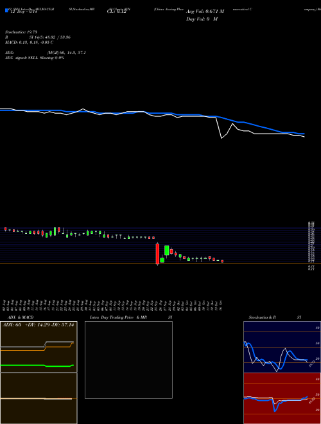The width and height of the screenshot is (321, 424).
Task: Click the 'ADX: 60 +DY: 14.29 -DY: 57.14' header
Action: click(x=38, y=325)
